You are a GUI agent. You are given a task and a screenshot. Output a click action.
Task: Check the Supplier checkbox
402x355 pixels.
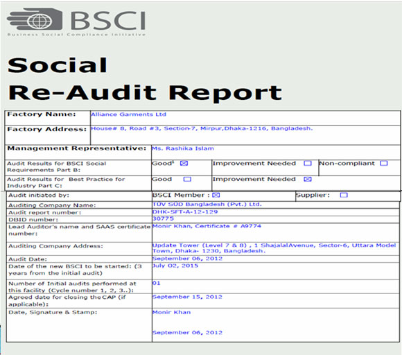pos(344,196)
